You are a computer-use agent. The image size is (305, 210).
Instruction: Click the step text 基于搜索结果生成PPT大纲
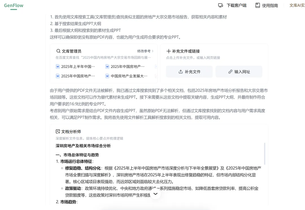[78, 24]
